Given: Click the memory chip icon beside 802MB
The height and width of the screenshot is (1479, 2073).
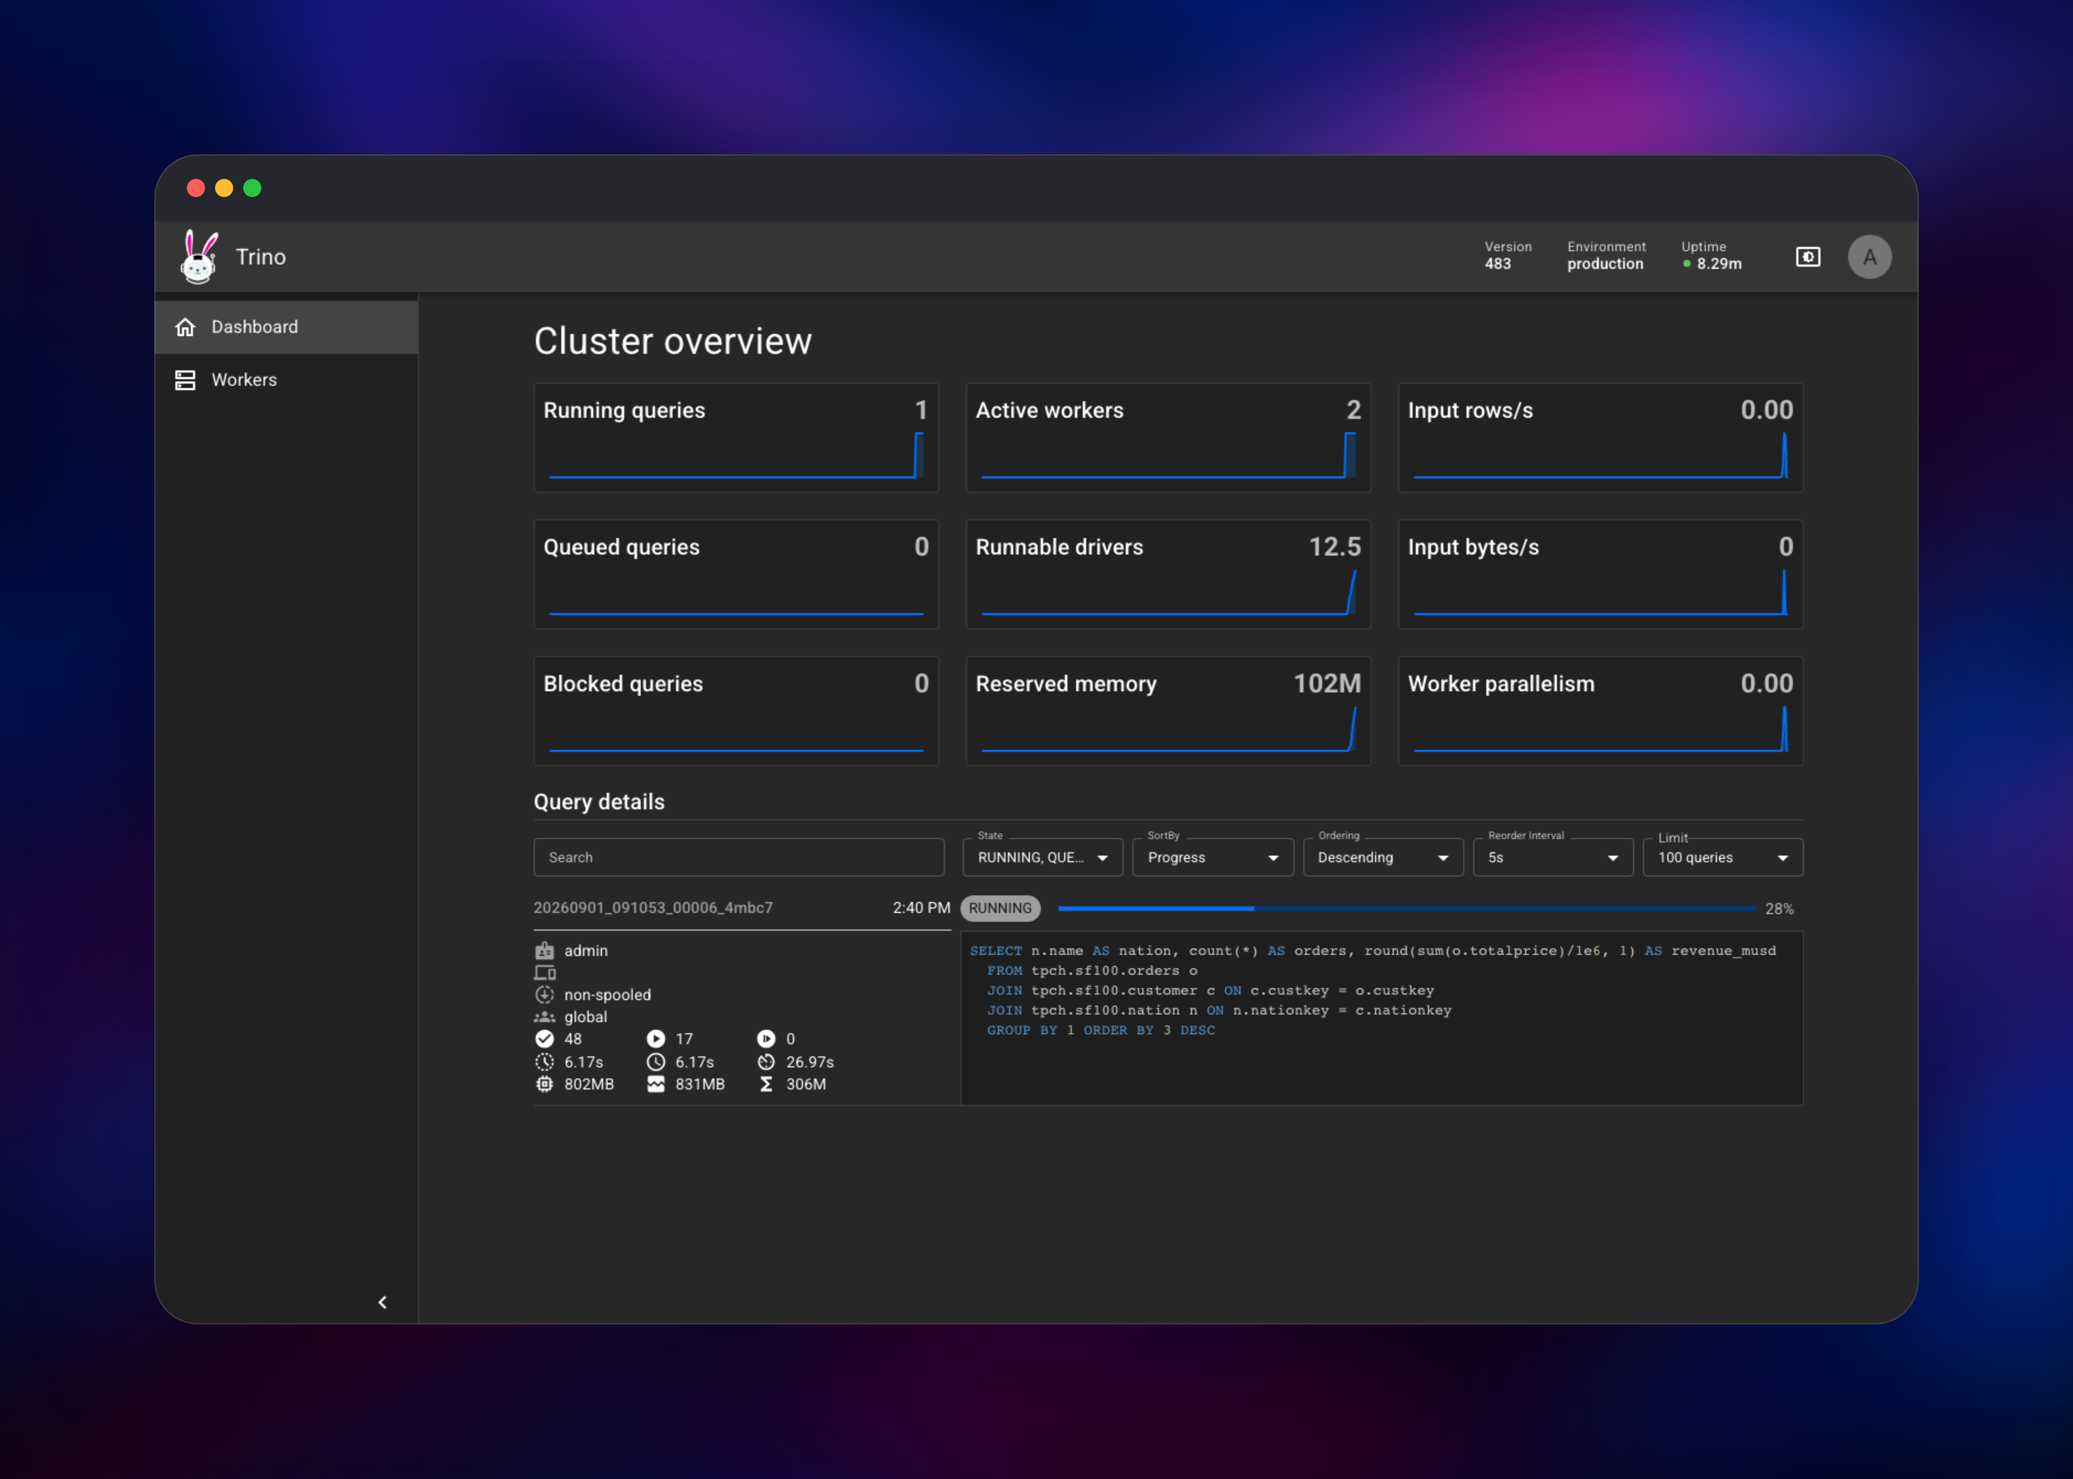Looking at the screenshot, I should click(544, 1084).
